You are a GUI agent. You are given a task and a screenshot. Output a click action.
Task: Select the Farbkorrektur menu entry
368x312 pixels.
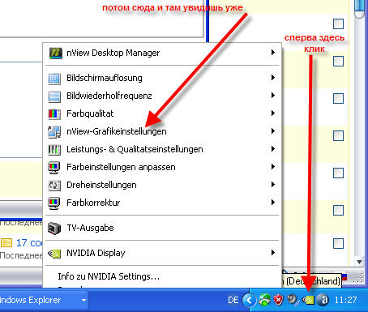[x=162, y=203]
